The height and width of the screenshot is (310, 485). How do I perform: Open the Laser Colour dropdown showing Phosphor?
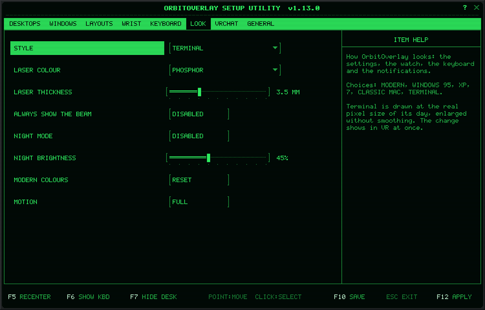pos(225,70)
